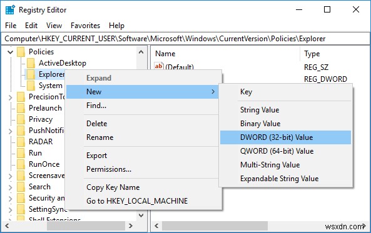This screenshot has height=233, width=371.
Task: Click the Run folder icon
Action: 21,153
